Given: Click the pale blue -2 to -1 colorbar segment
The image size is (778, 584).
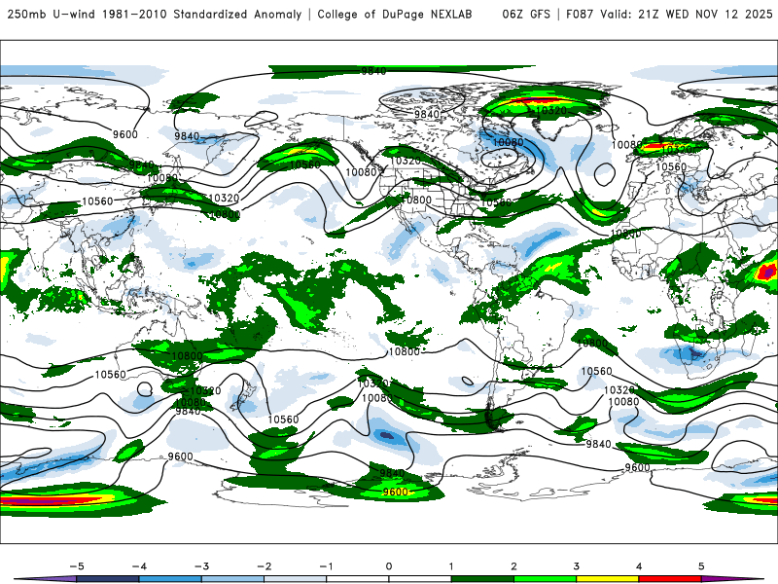Looking at the screenshot, I should tap(296, 579).
